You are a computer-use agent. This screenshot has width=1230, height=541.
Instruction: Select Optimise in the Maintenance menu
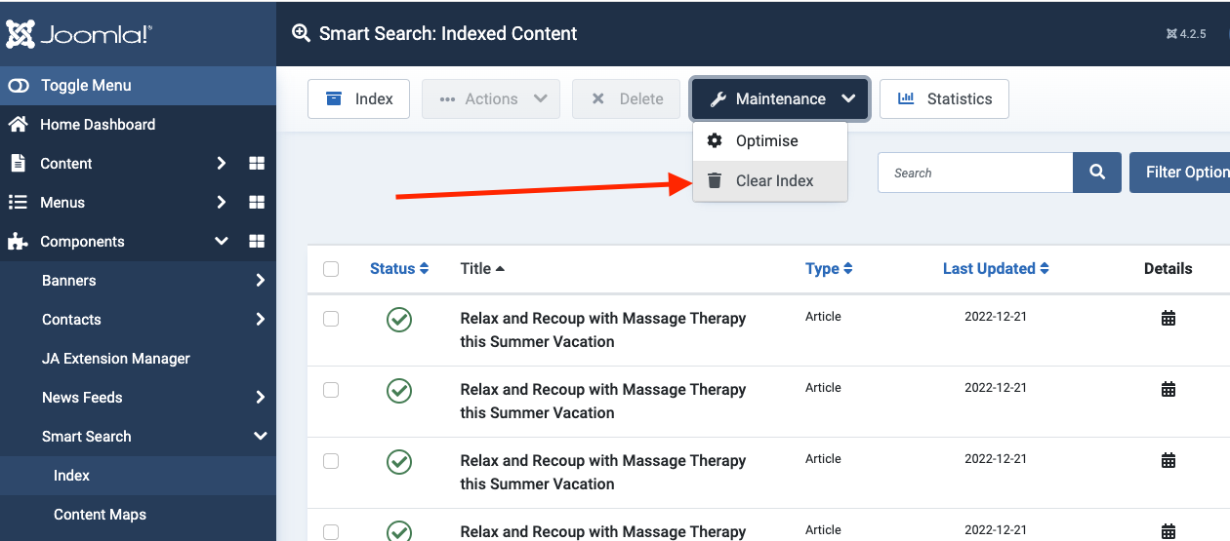click(x=766, y=141)
